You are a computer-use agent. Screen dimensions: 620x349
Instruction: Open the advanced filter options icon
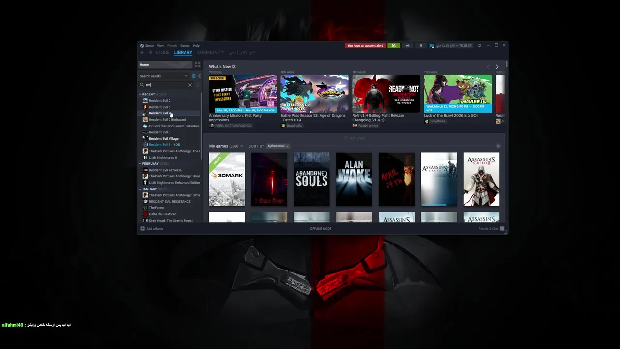coord(198,85)
